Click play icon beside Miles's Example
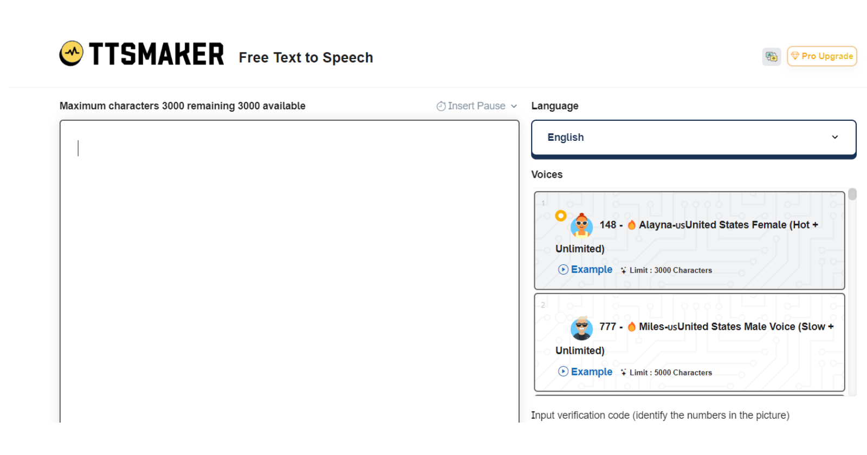The height and width of the screenshot is (455, 867). [564, 371]
